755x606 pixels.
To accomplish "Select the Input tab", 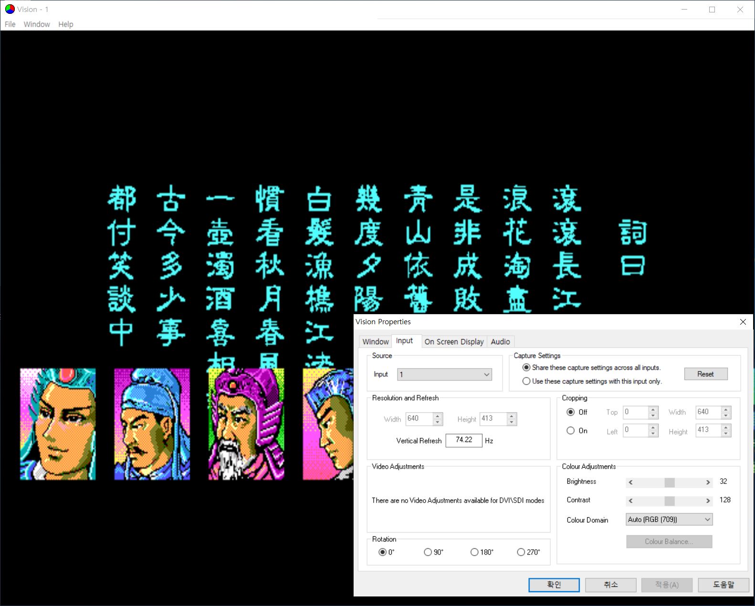I will coord(405,340).
